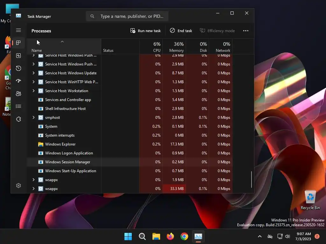The image size is (326, 244).
Task: Click Run new task
Action: pyautogui.click(x=145, y=31)
